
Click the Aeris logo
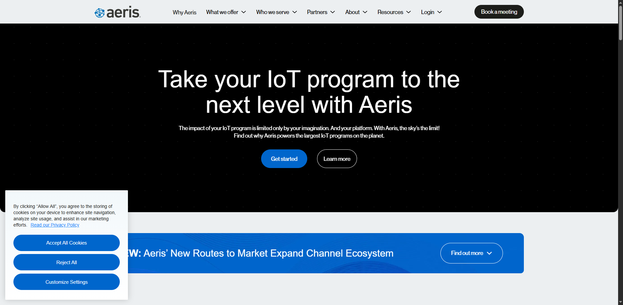pos(117,12)
